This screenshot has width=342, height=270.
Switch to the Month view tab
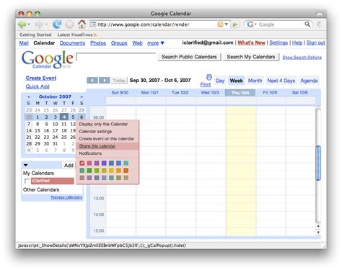(x=255, y=81)
